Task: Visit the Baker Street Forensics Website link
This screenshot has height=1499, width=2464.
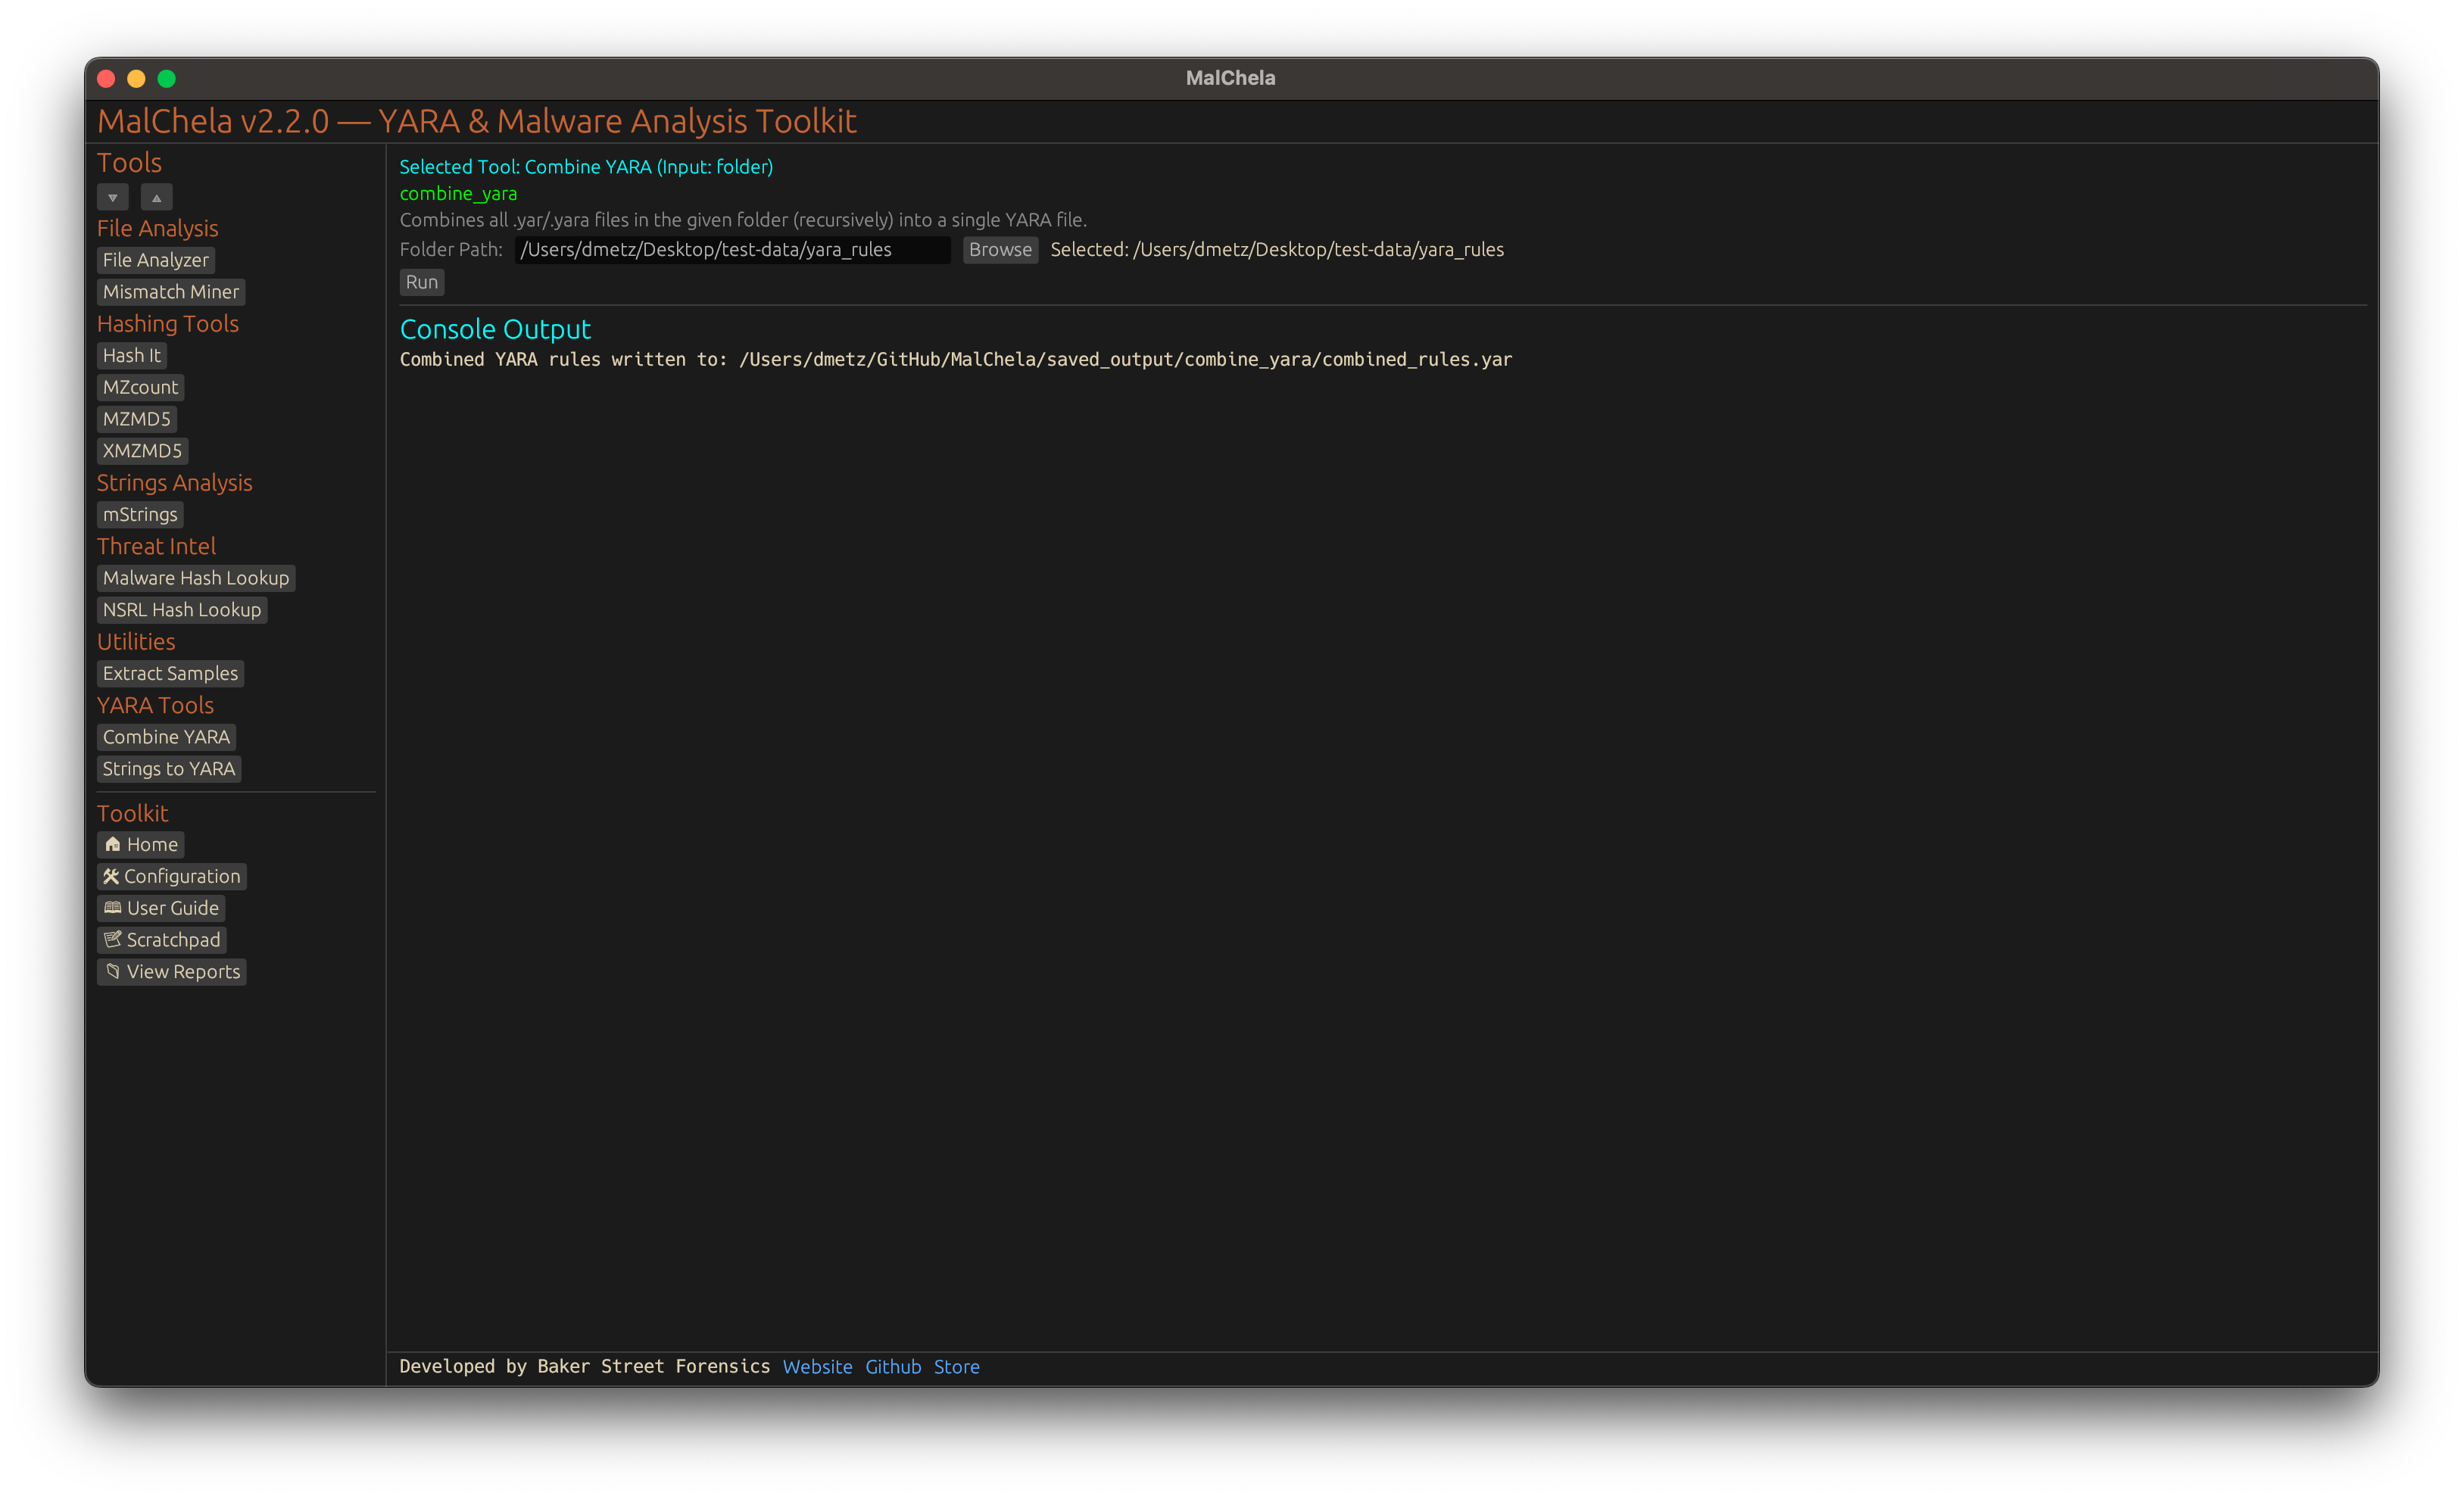Action: tap(817, 1367)
